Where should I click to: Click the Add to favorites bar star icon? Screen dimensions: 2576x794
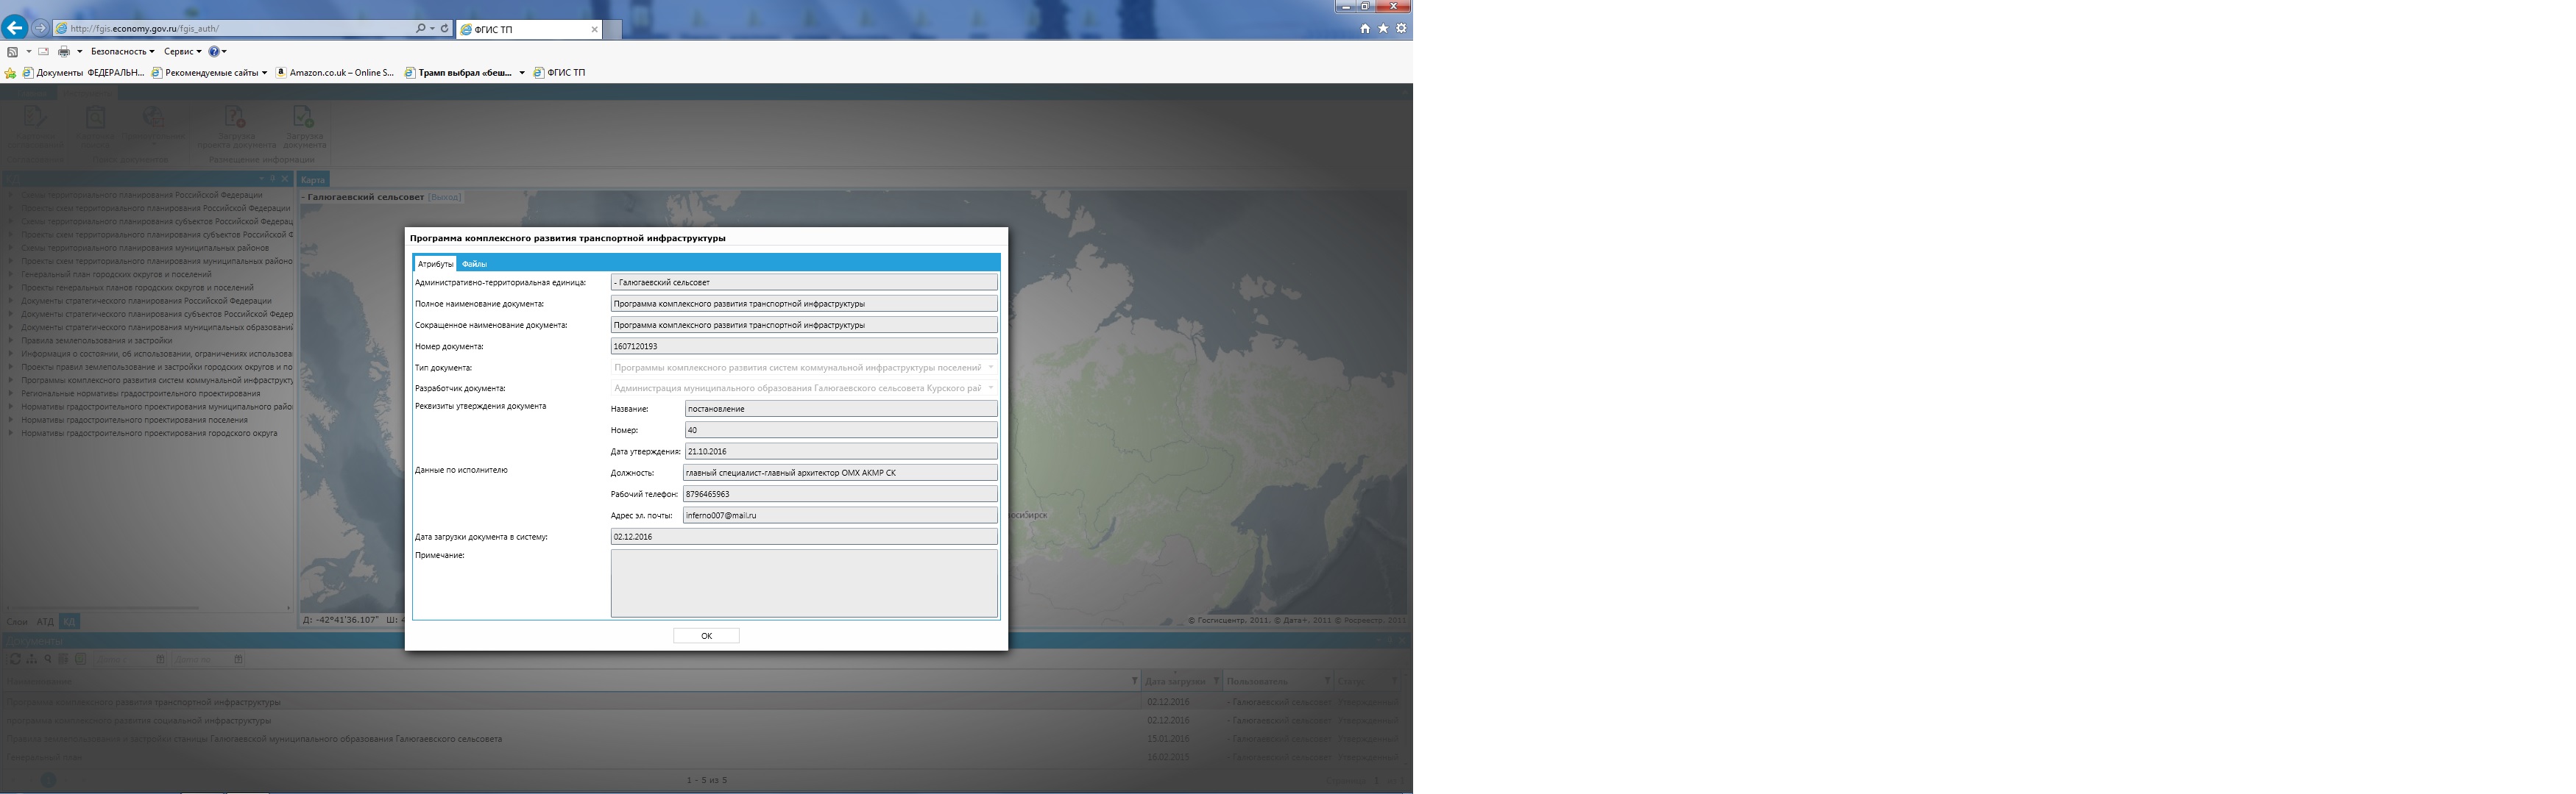click(10, 73)
